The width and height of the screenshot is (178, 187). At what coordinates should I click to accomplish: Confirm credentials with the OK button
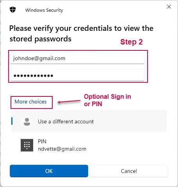tap(49, 171)
